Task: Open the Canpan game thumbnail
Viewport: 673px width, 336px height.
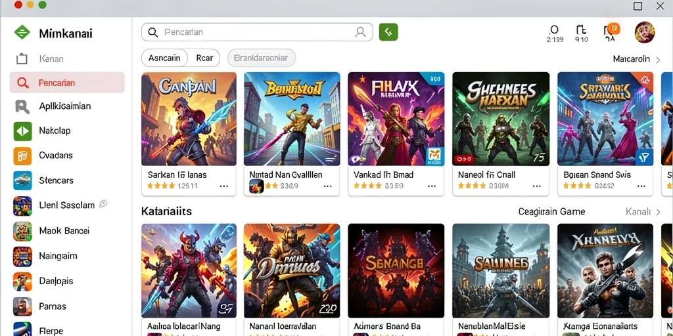Action: (x=189, y=119)
